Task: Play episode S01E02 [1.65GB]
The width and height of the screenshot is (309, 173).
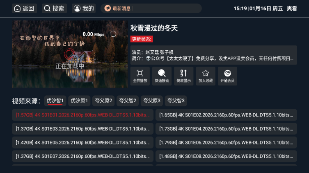Action: tap(226, 115)
